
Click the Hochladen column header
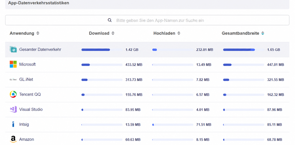pyautogui.click(x=164, y=33)
